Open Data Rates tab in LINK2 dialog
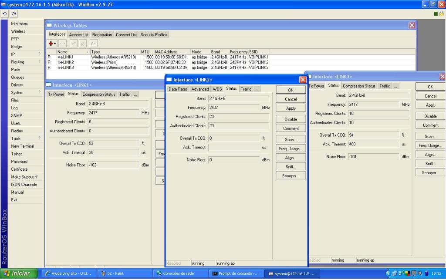Image resolution: width=446 pixels, height=280 pixels. (178, 89)
